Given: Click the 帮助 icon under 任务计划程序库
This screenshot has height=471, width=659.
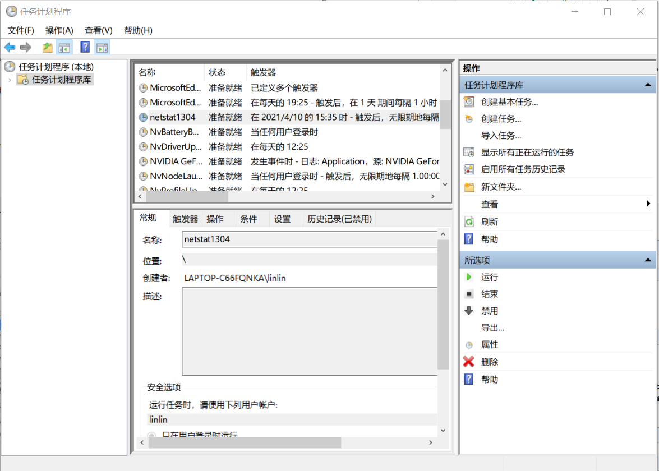Looking at the screenshot, I should [x=469, y=239].
